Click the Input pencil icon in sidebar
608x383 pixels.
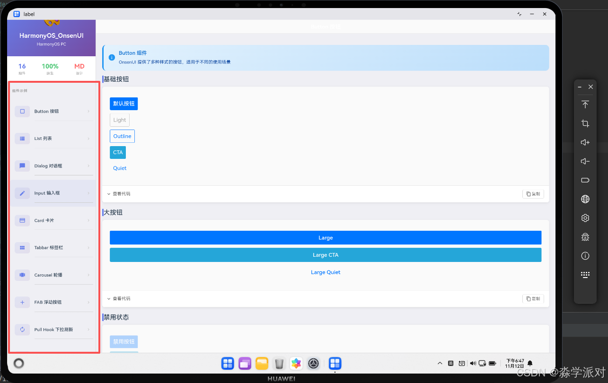coord(22,193)
